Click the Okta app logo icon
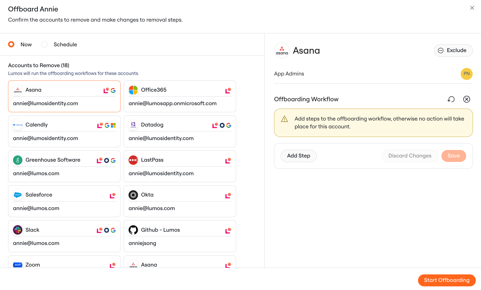Screen dimensions: 481x290 pyautogui.click(x=133, y=195)
